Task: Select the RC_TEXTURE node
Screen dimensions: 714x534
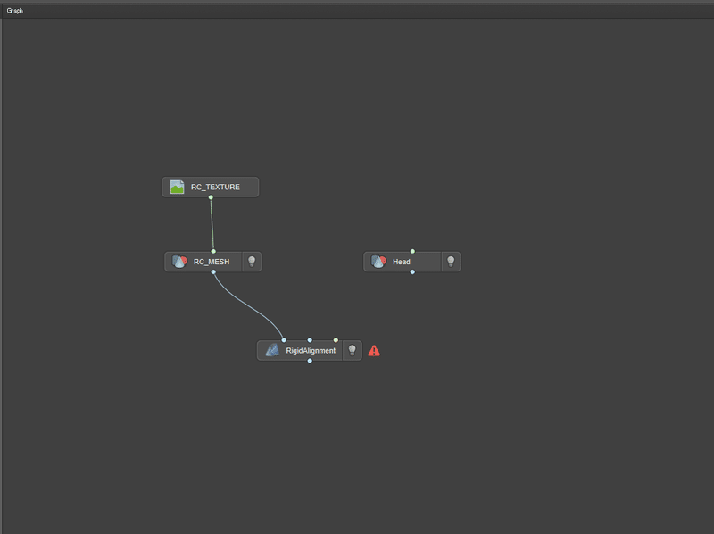Action: 211,187
